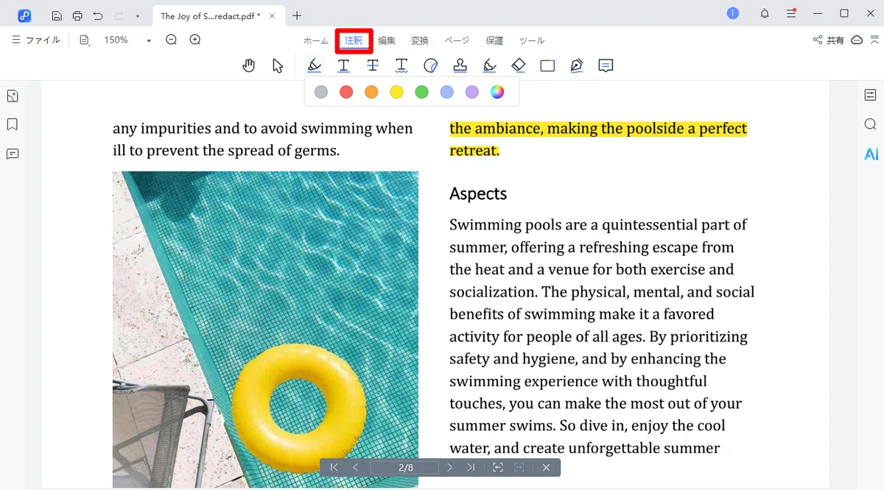Screen dimensions: 884x490
Task: Go to the previous page
Action: click(355, 467)
